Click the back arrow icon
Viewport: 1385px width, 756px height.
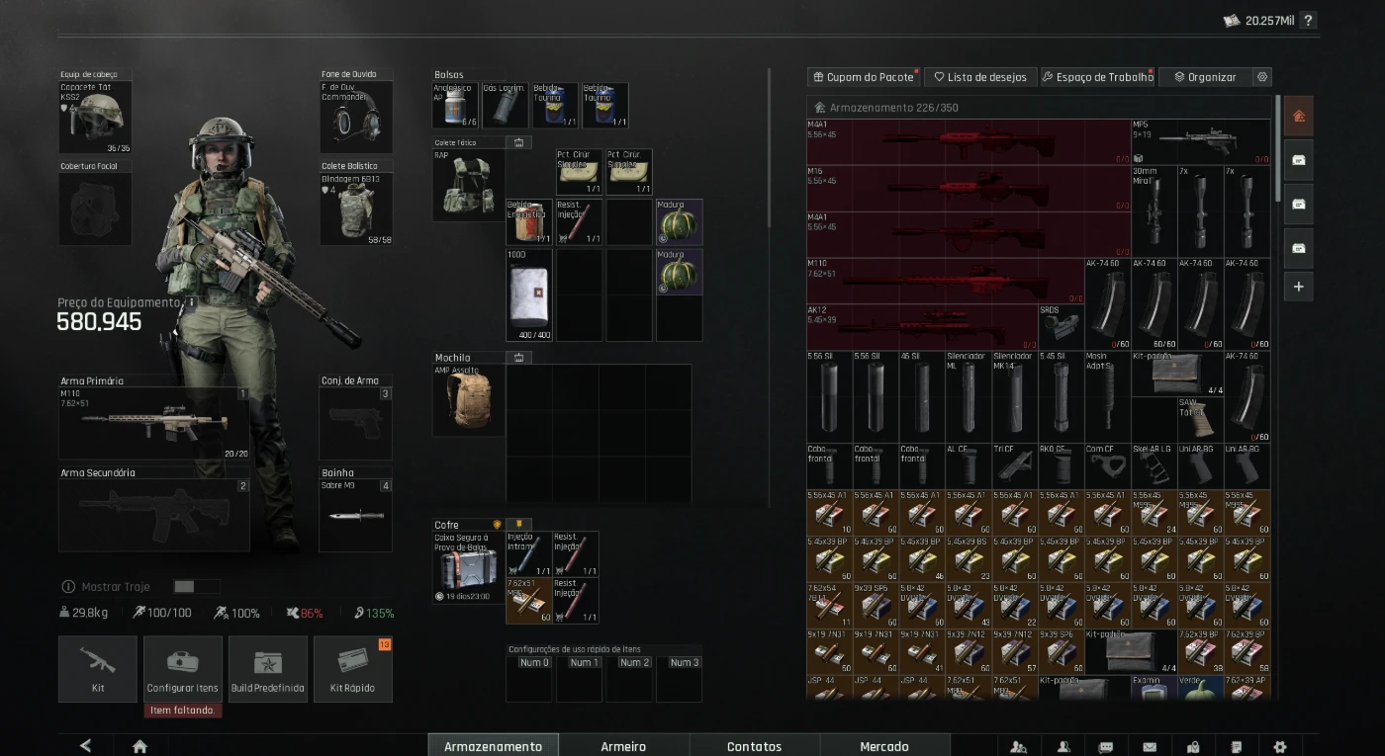click(85, 746)
